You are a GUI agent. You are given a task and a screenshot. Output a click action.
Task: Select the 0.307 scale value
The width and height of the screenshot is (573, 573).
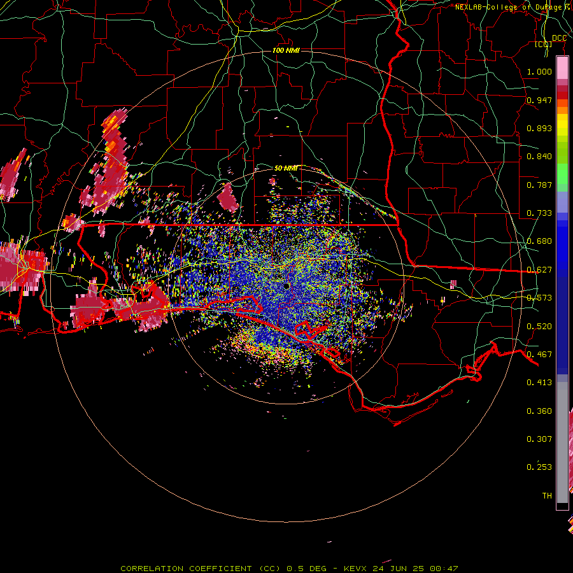pos(539,439)
